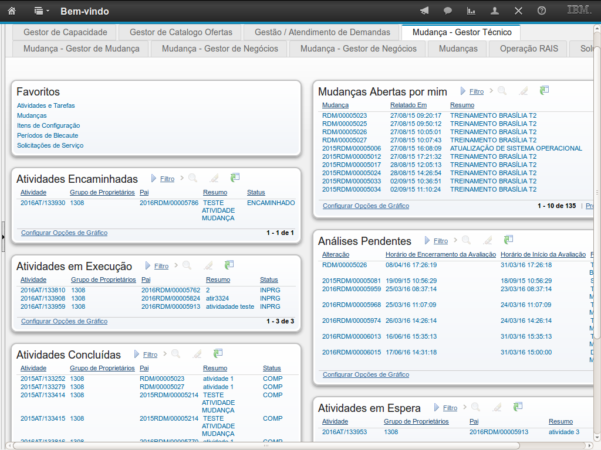The image size is (601, 450).
Task: Click the eraser icon in Análises Pendentes
Action: (487, 240)
